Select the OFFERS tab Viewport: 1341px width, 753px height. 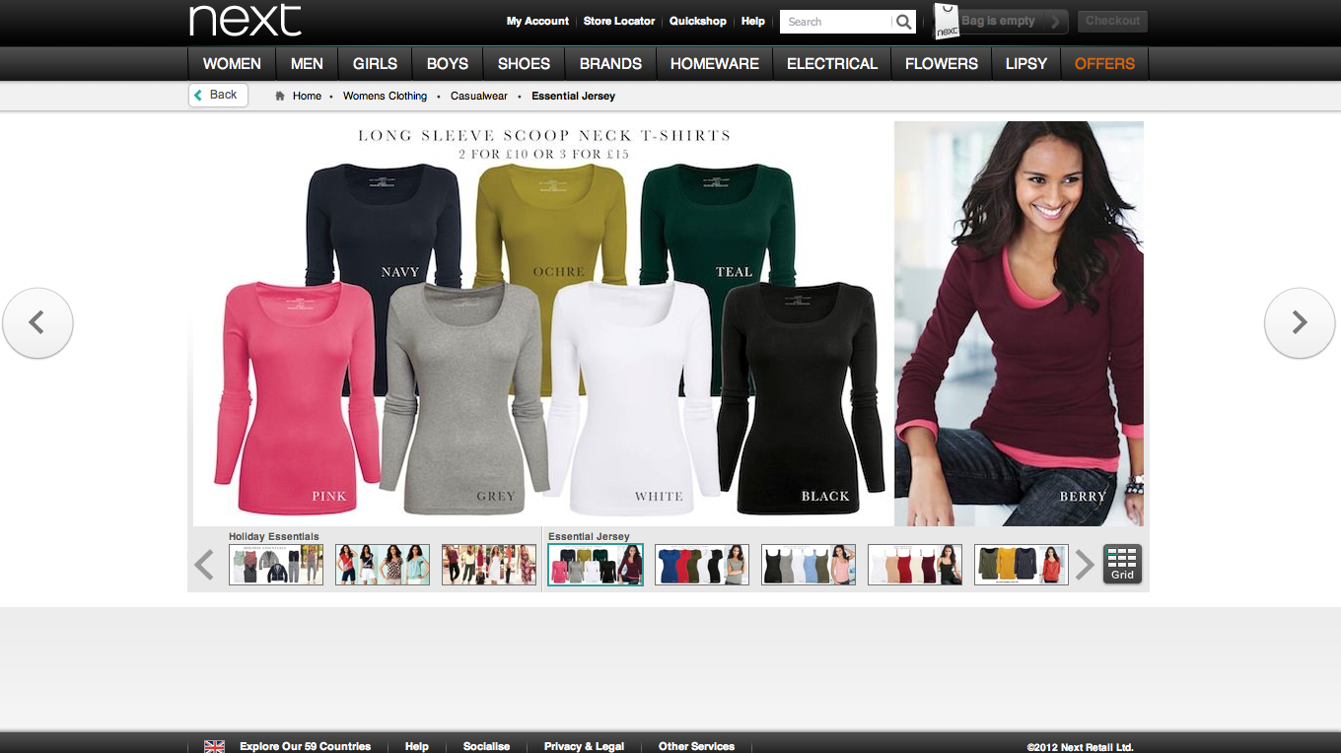coord(1103,63)
